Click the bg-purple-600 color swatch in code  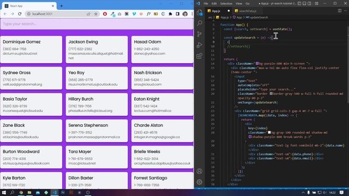[257, 63]
